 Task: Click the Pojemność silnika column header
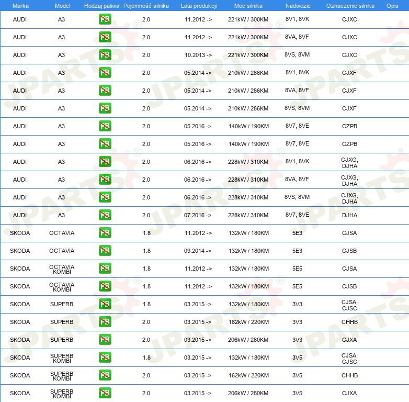coord(146,5)
